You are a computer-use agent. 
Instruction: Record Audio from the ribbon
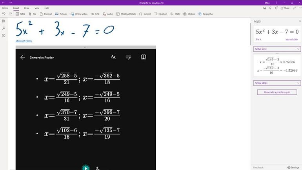pos(108,14)
